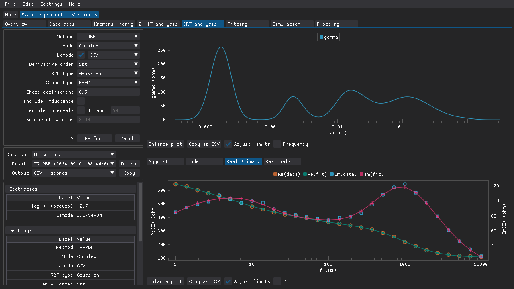Show the Bode plot tab

point(204,161)
